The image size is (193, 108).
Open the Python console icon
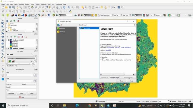point(70,11)
